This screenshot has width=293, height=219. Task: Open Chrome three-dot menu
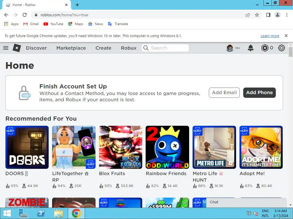pyautogui.click(x=287, y=15)
